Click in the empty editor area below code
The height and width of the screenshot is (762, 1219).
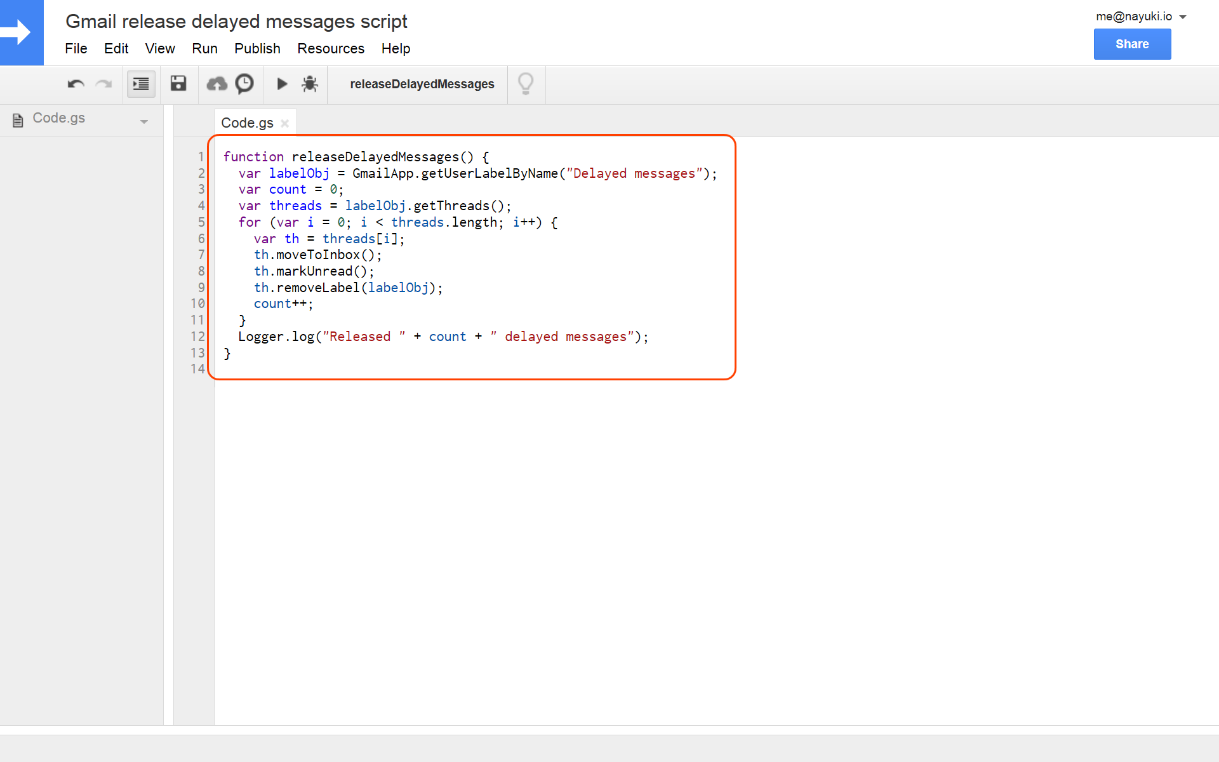pos(716,552)
